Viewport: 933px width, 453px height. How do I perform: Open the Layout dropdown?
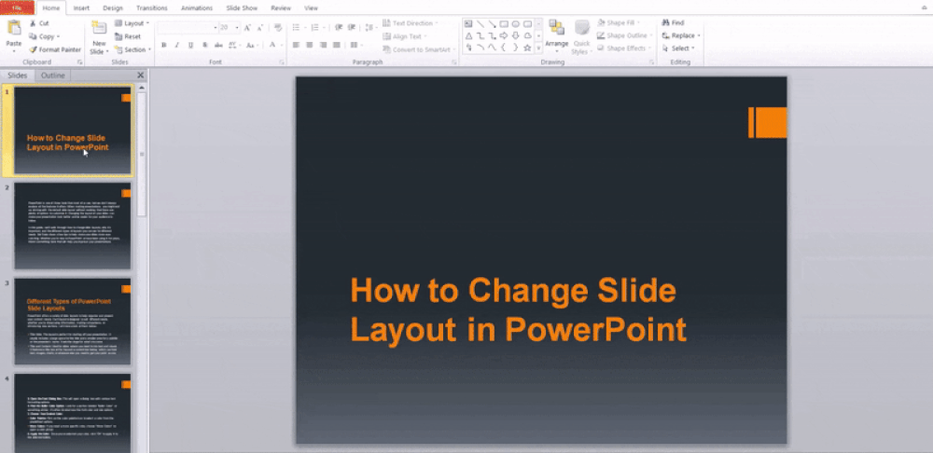132,23
